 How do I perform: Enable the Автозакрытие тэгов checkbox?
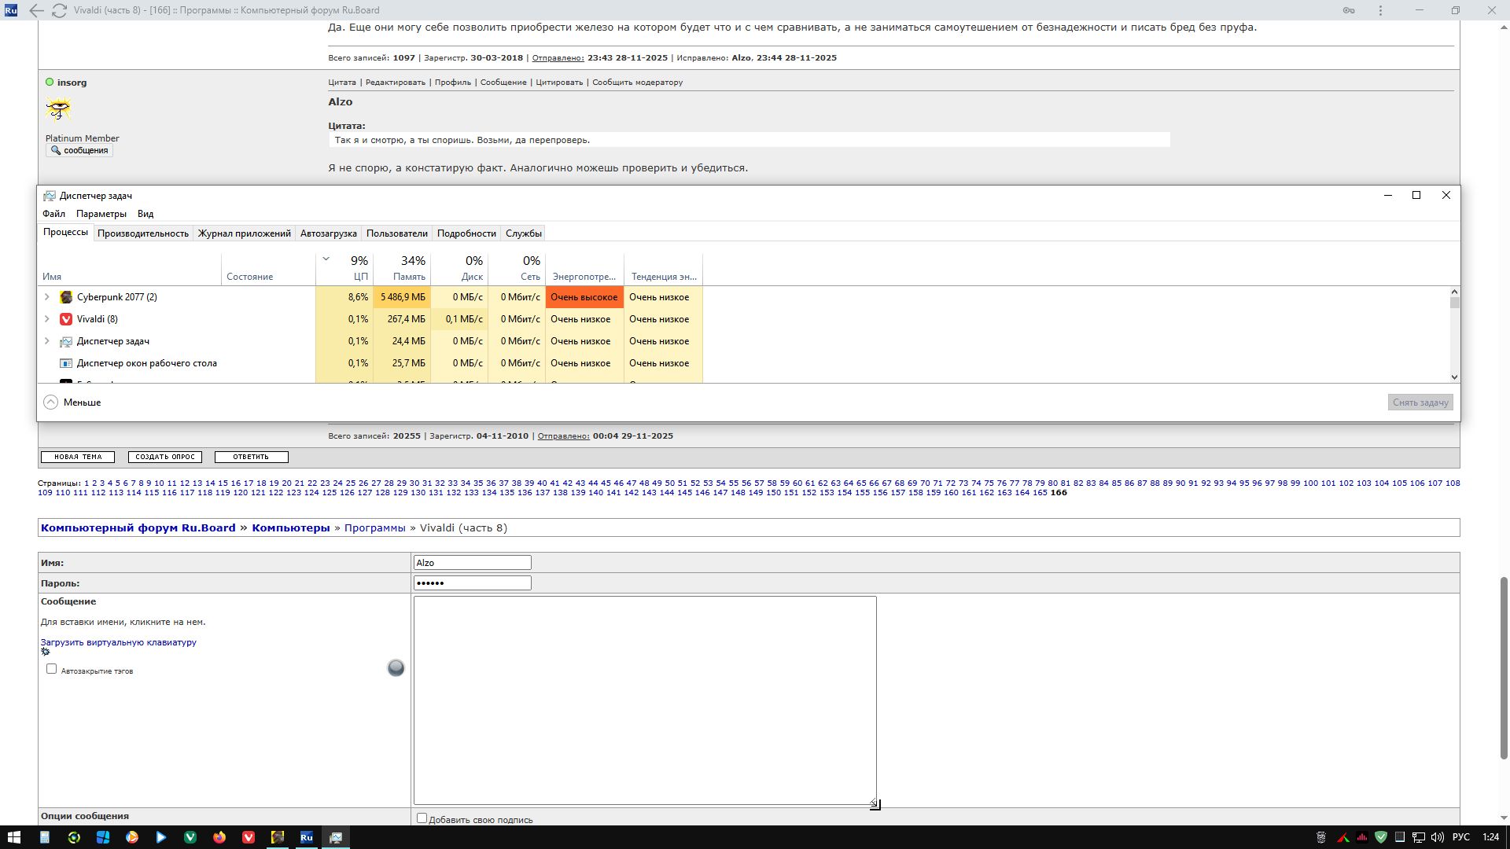tap(52, 669)
